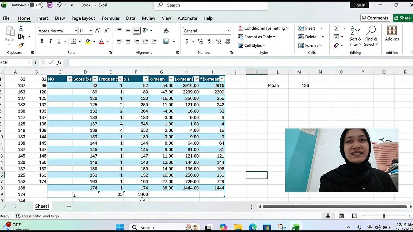This screenshot has height=232, width=413.
Task: Click Decrease Decimal icon
Action: click(x=227, y=41)
